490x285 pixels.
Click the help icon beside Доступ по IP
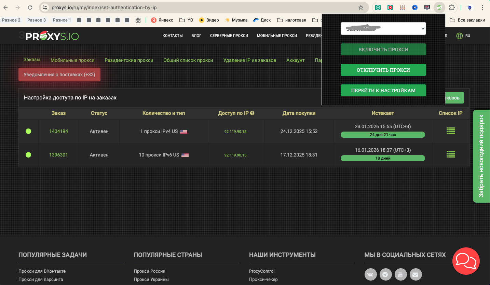252,113
